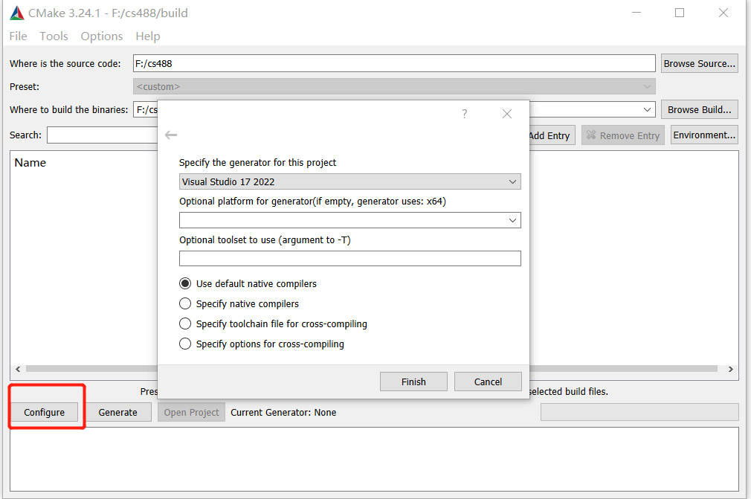Open the Options menu
The height and width of the screenshot is (499, 751).
click(x=102, y=36)
